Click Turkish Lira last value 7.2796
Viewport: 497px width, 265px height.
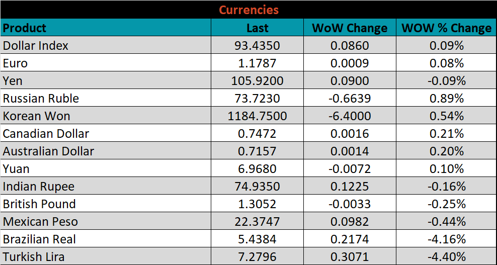pyautogui.click(x=257, y=257)
